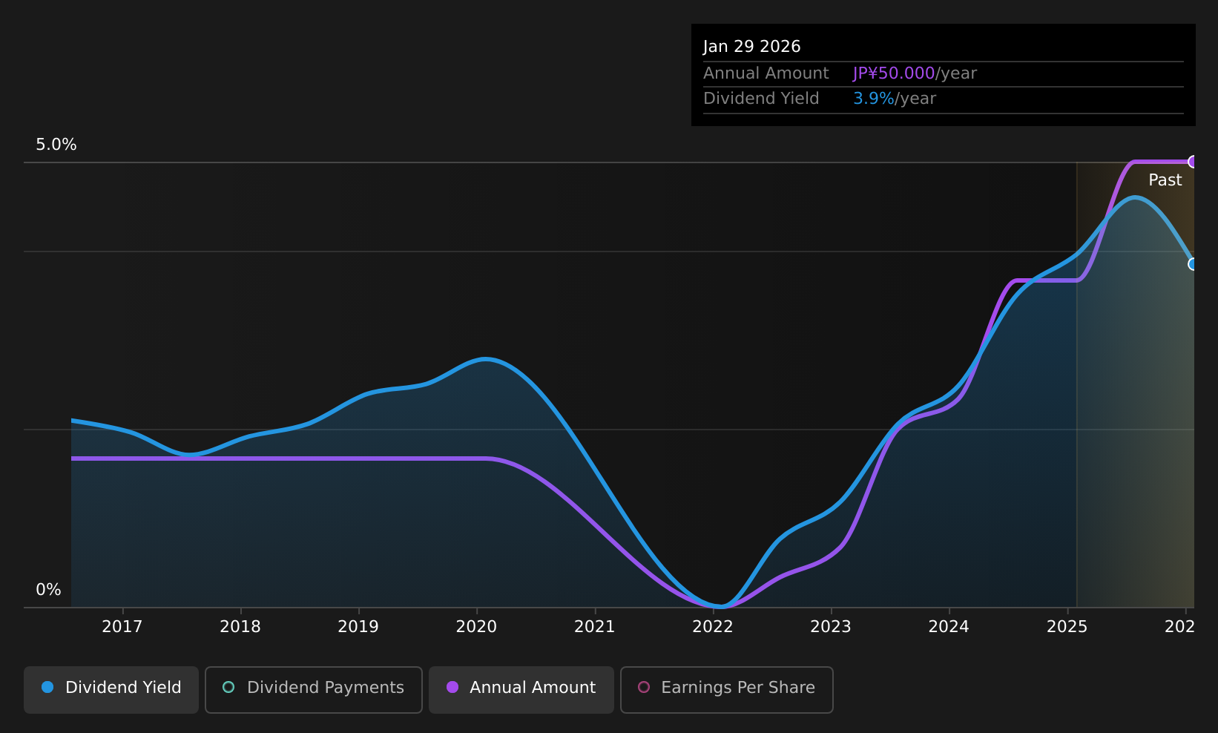
Task: Enable the Dividend Payments series
Action: pos(314,689)
